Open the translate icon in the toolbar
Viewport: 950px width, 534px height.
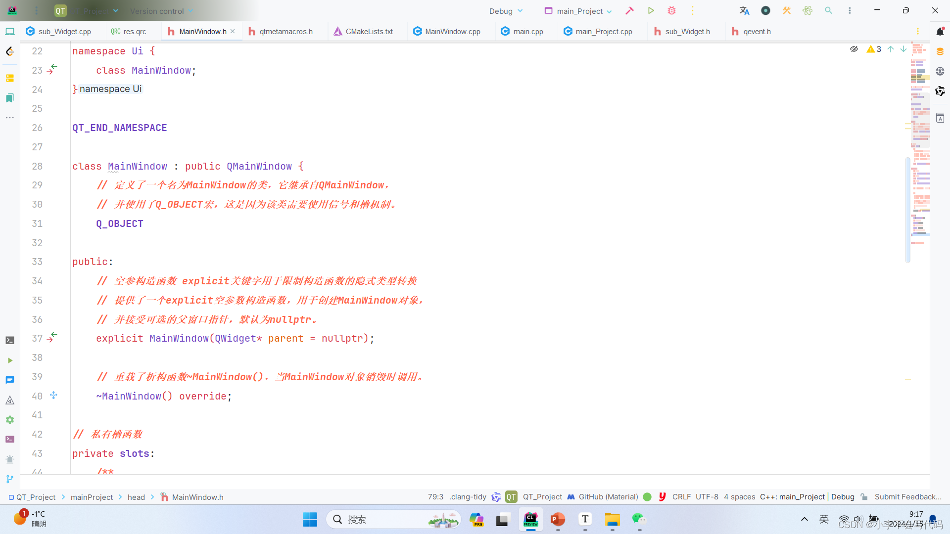pos(744,10)
